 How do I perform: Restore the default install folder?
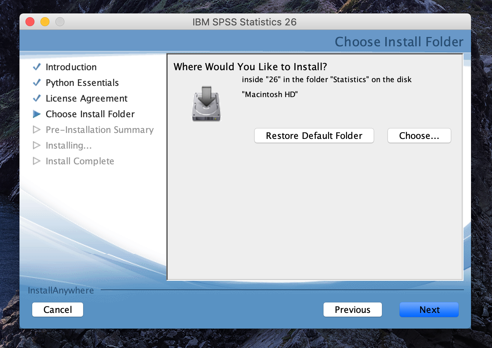pyautogui.click(x=314, y=136)
